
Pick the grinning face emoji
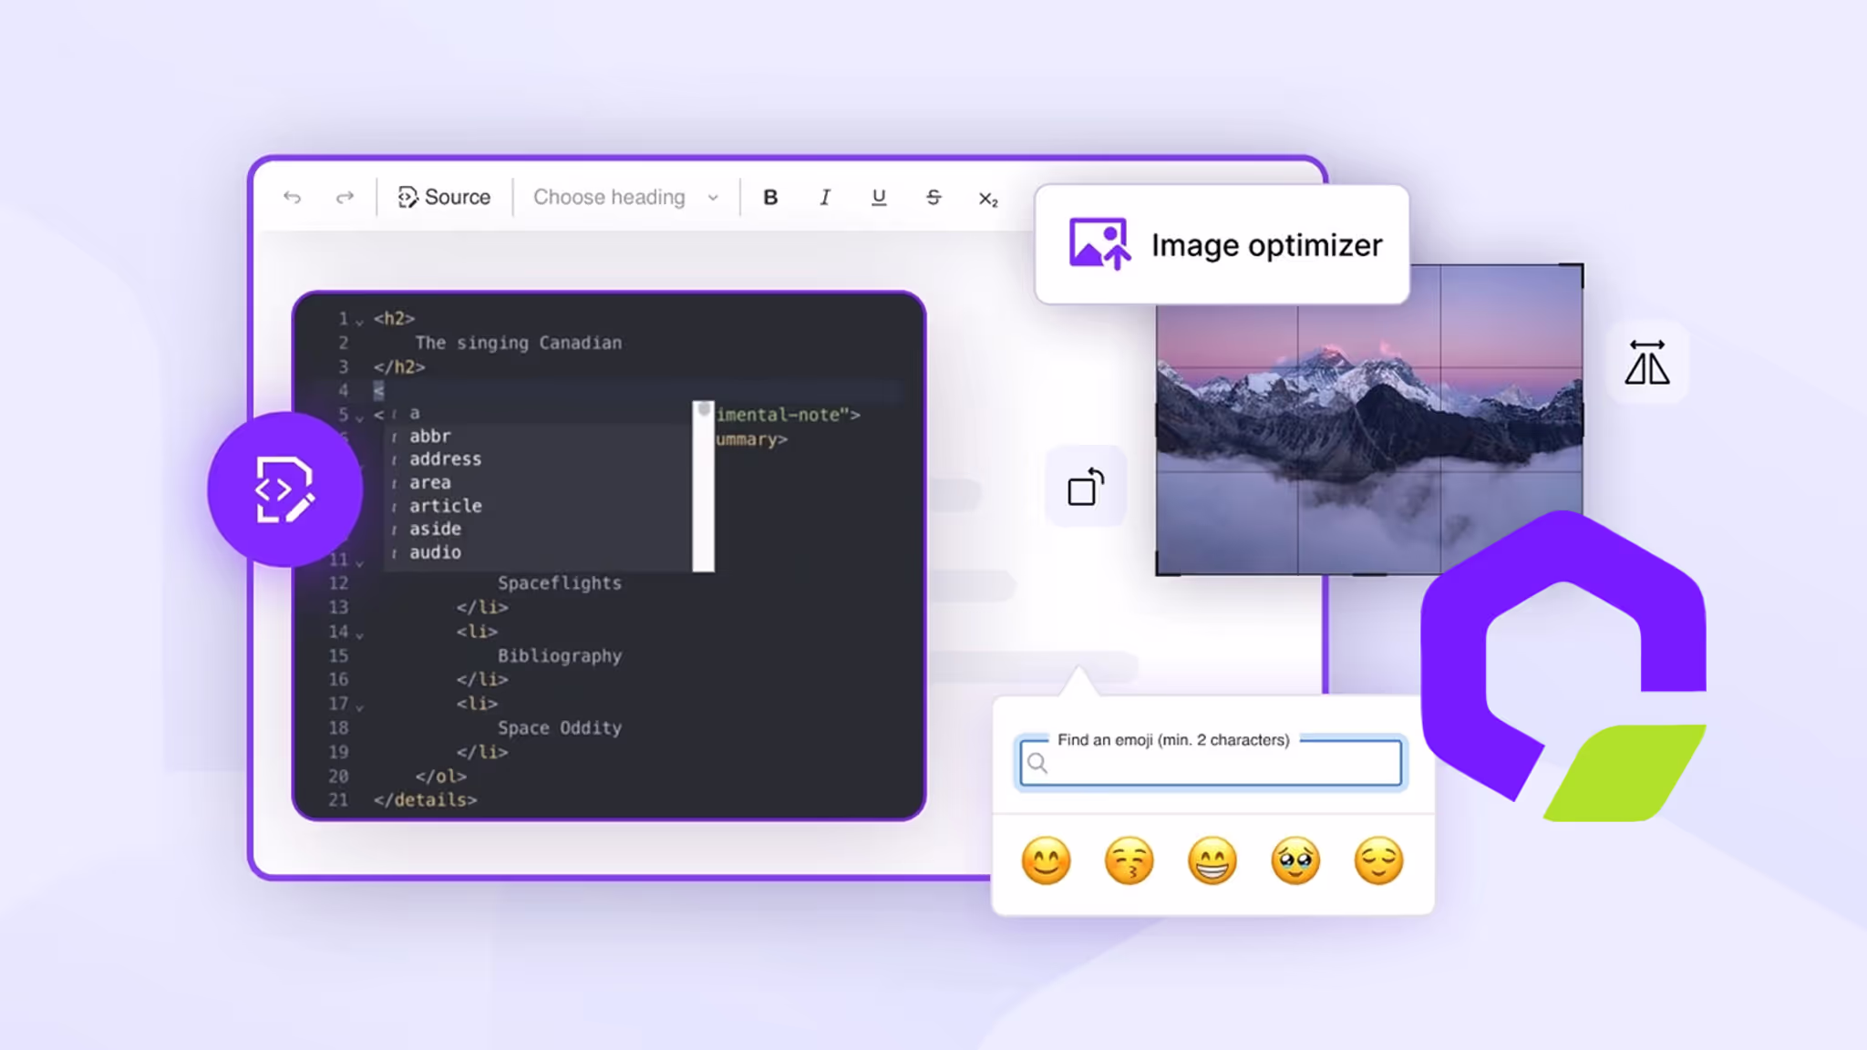(1212, 862)
